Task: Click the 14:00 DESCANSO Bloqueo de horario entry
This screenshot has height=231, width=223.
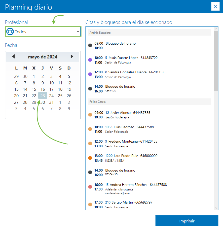Action: [x=120, y=171]
